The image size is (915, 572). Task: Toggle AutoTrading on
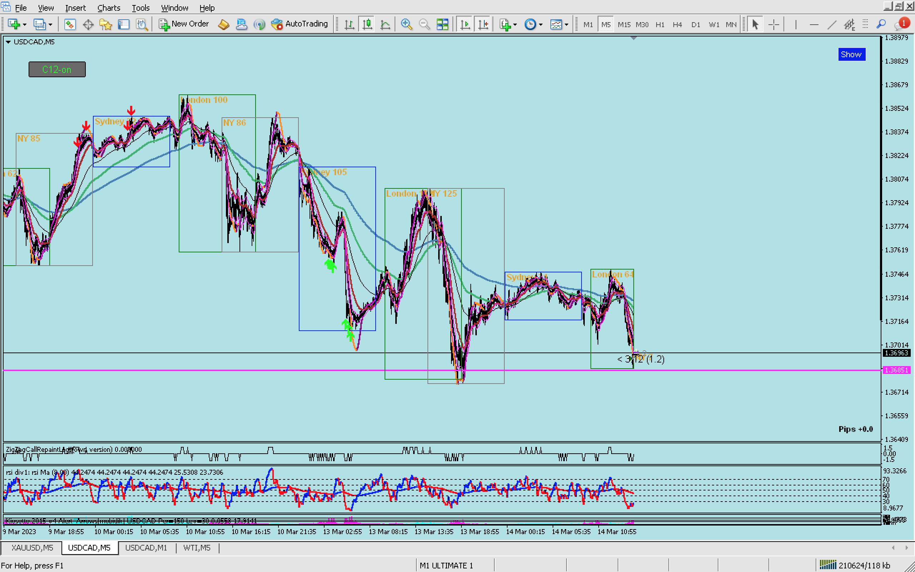pos(300,24)
